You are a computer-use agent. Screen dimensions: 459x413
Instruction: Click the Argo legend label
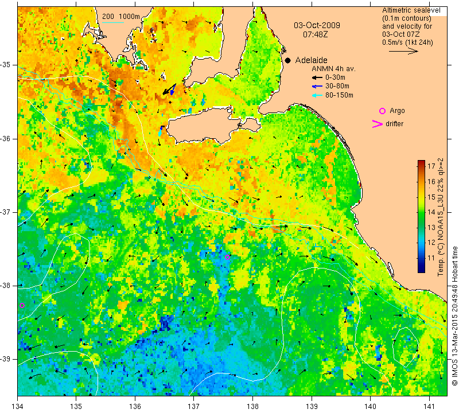pyautogui.click(x=397, y=111)
